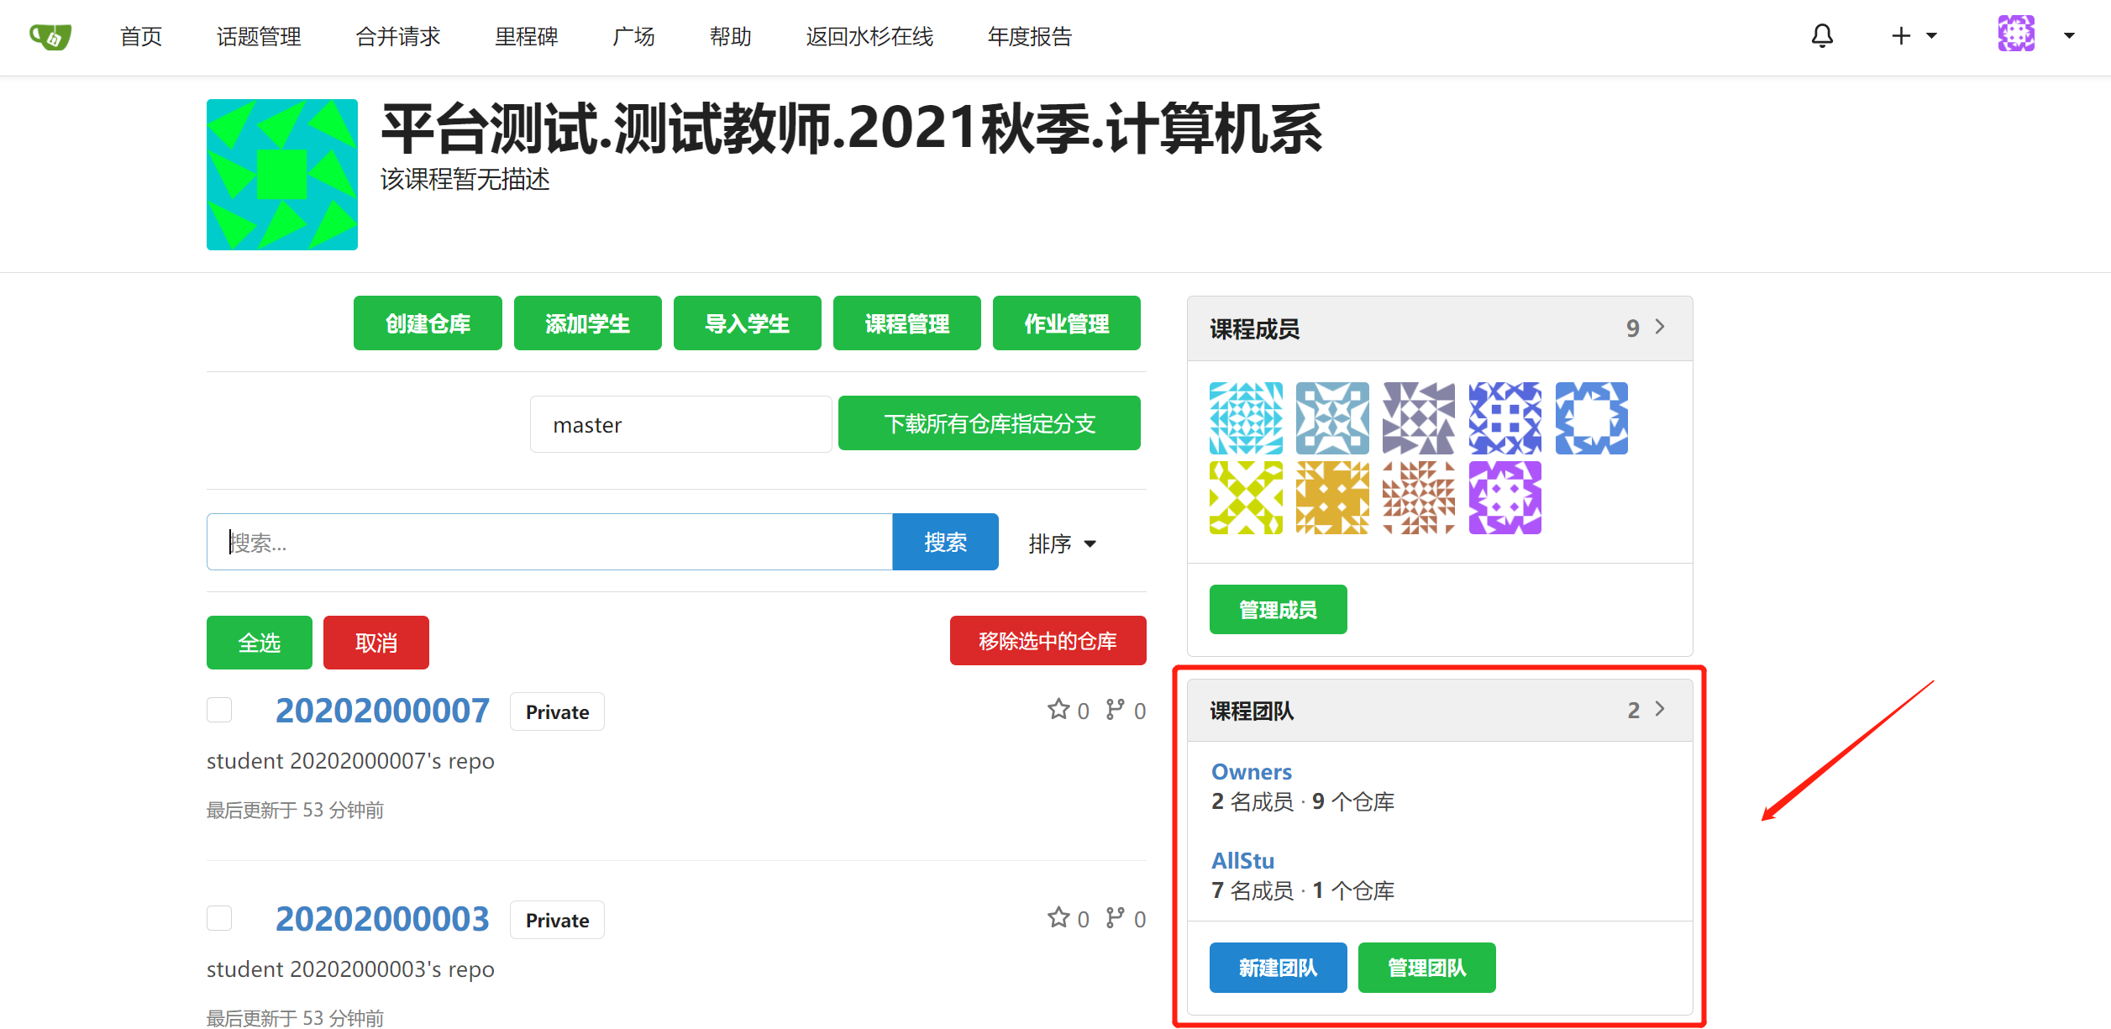The image size is (2111, 1029).
Task: Click the 添加学生 button
Action: pyautogui.click(x=588, y=323)
